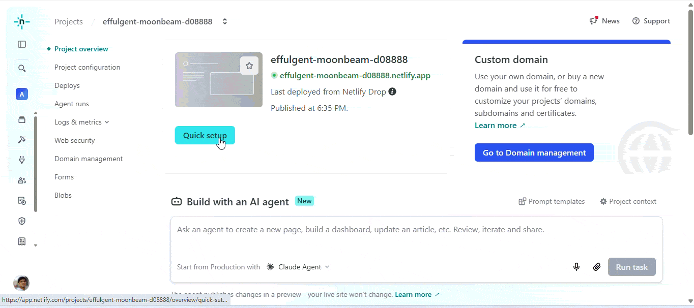Expand the Logs & metrics menu

click(81, 122)
